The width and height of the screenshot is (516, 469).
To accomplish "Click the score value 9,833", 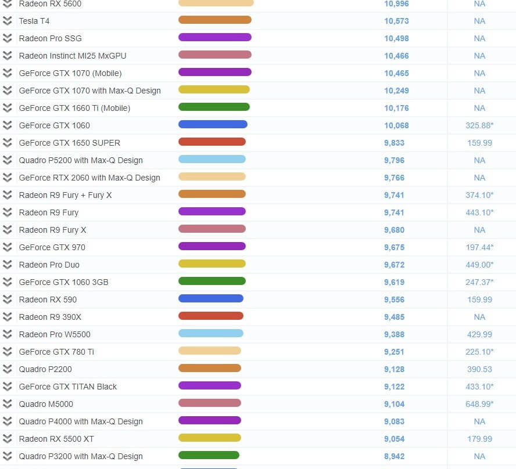I will point(394,143).
